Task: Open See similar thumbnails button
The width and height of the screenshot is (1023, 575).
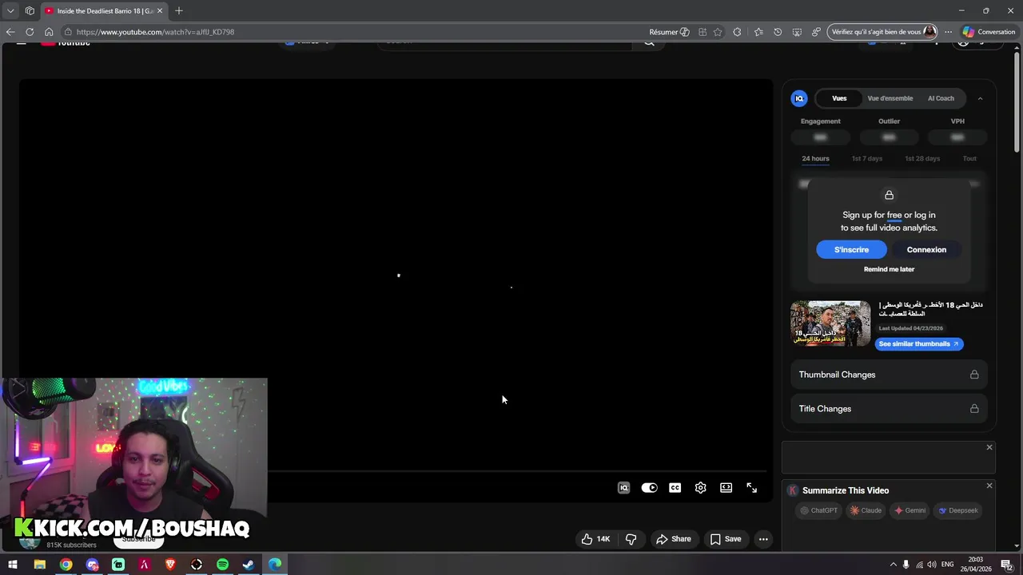Action: pyautogui.click(x=919, y=344)
